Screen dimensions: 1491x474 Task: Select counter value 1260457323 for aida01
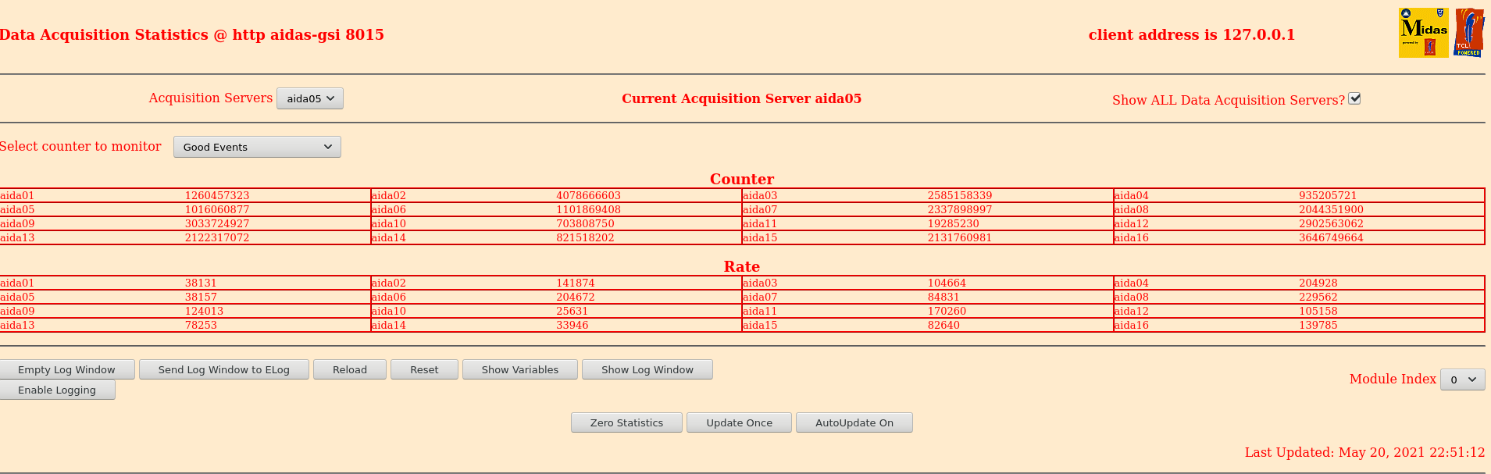coord(217,195)
